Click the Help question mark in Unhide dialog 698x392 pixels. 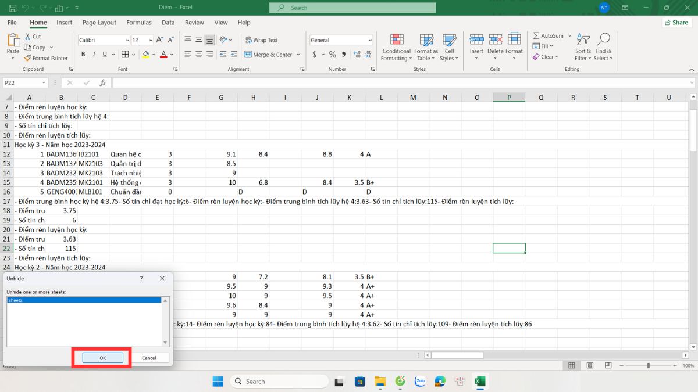tap(141, 279)
